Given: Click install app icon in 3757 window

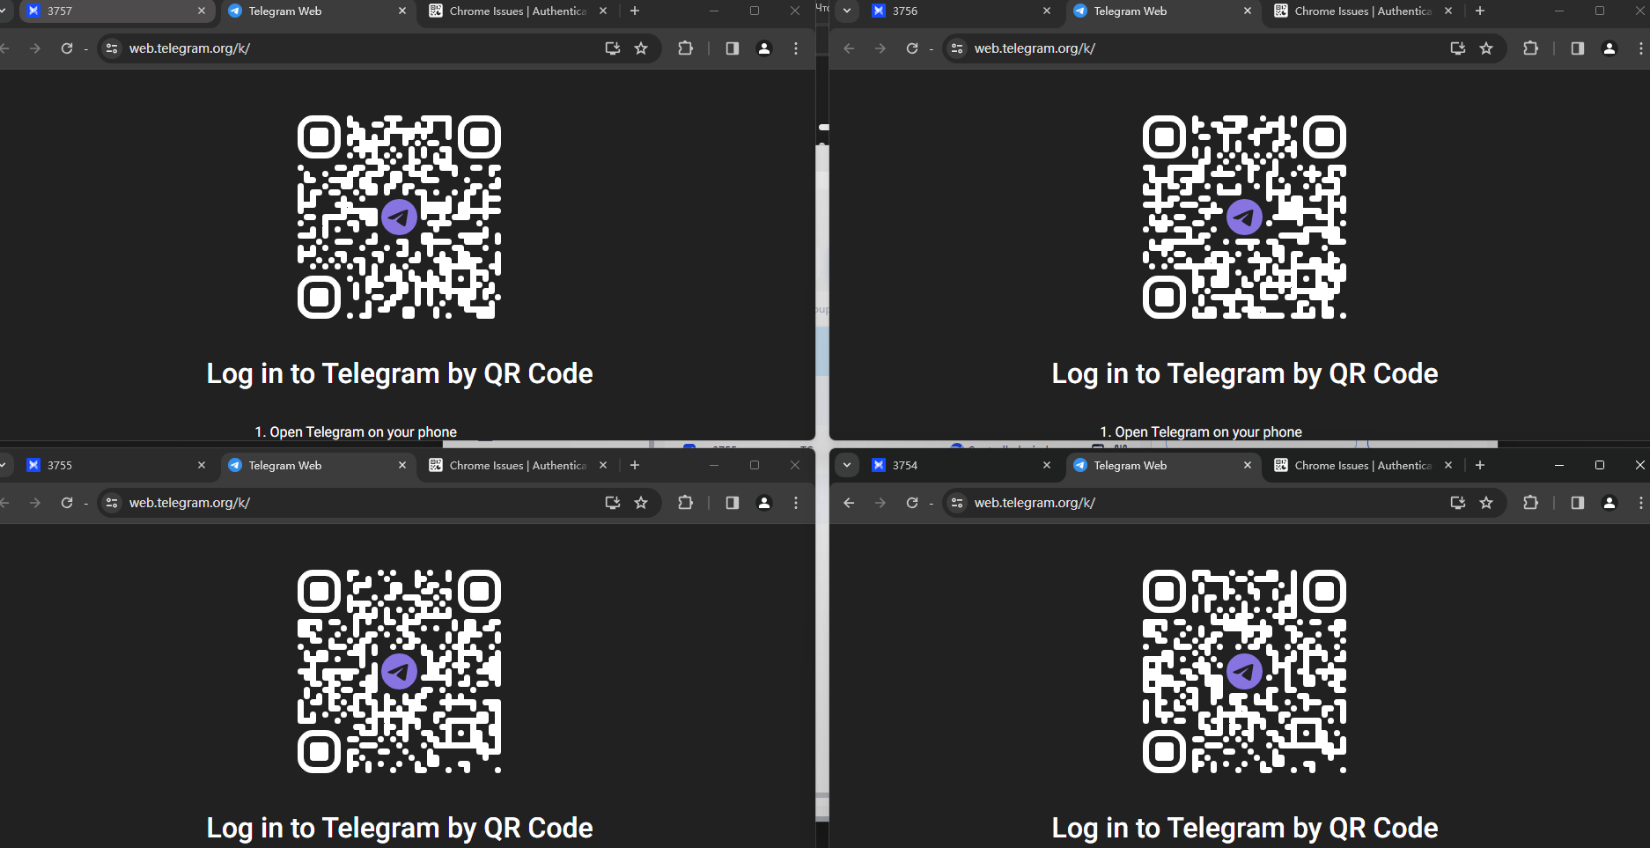Looking at the screenshot, I should [x=613, y=48].
